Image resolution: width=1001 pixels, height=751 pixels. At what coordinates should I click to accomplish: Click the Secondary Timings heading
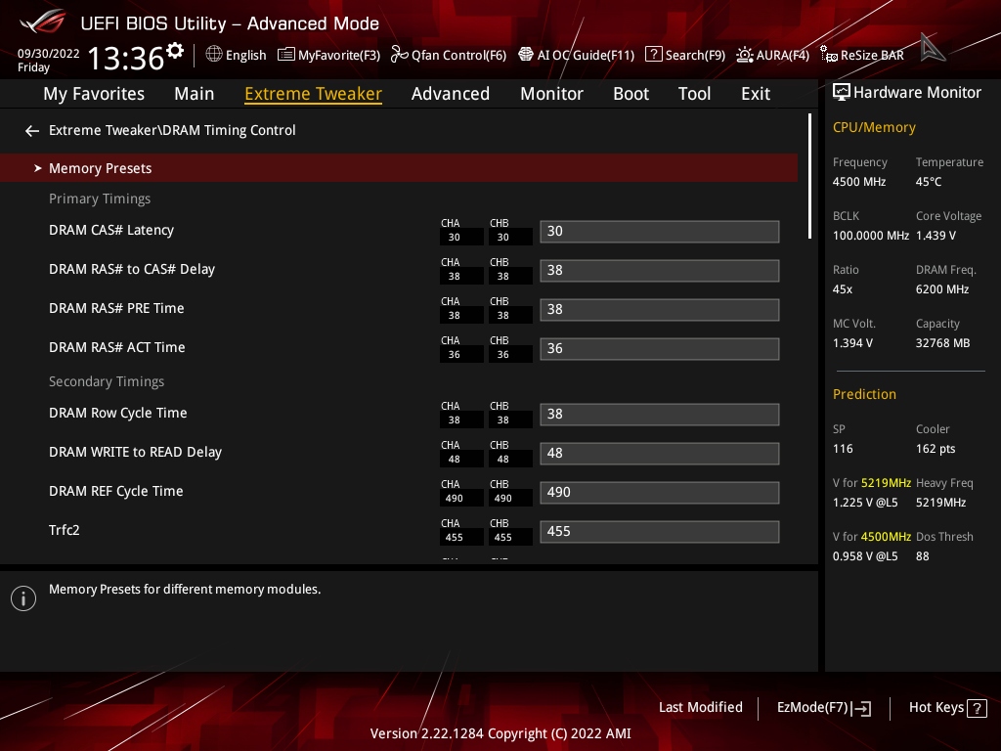(x=107, y=381)
